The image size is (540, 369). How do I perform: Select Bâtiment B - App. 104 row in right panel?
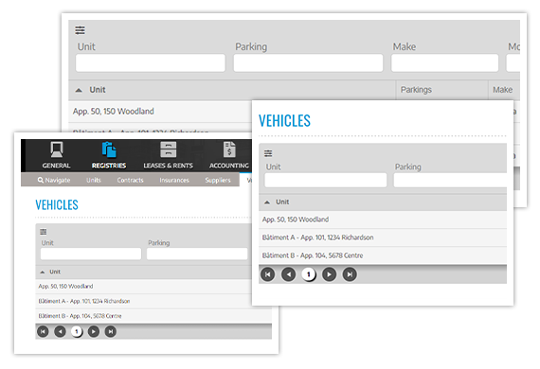[x=383, y=255]
